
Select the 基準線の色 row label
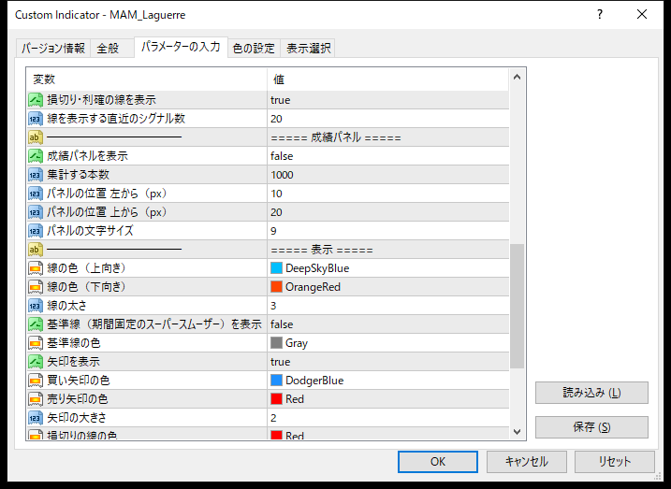tap(74, 343)
